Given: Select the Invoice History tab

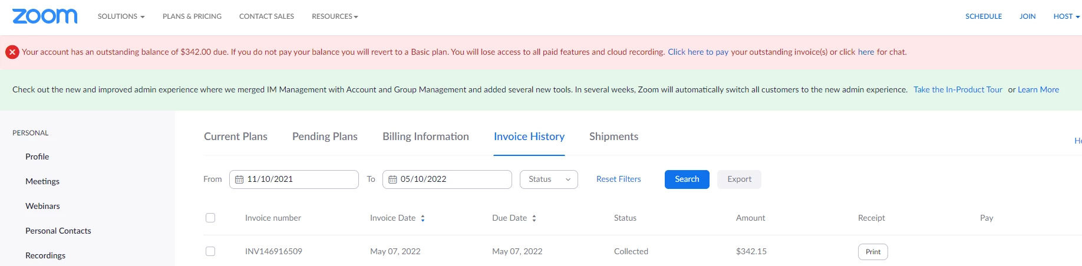Looking at the screenshot, I should tap(529, 137).
